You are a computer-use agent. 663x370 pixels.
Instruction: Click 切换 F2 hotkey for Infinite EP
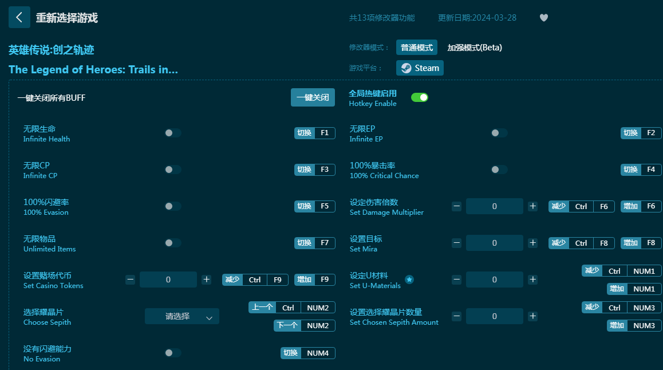coord(641,133)
